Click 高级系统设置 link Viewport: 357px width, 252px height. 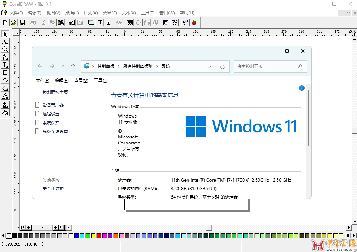[55, 131]
